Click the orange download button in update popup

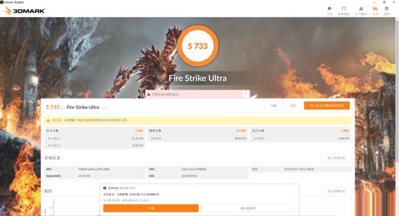[151, 208]
